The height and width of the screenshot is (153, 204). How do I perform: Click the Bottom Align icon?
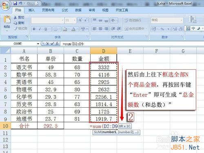coord(106,20)
